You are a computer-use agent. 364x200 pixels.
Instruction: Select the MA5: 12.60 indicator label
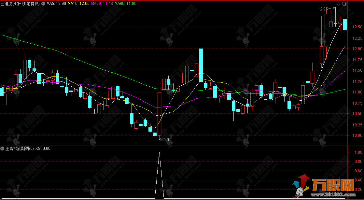[x=56, y=4]
